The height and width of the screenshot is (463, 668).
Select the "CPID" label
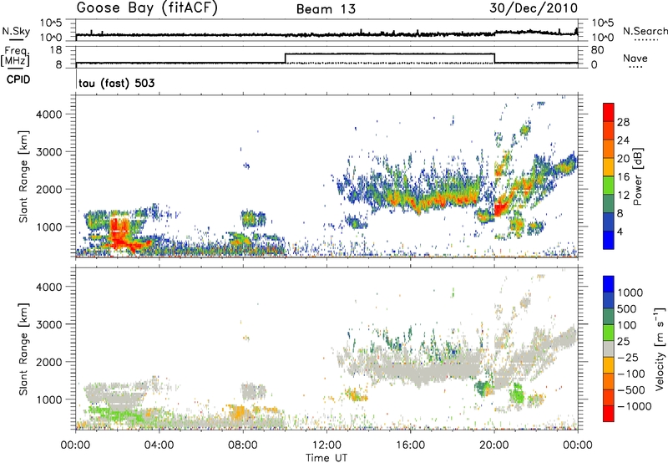(x=18, y=79)
